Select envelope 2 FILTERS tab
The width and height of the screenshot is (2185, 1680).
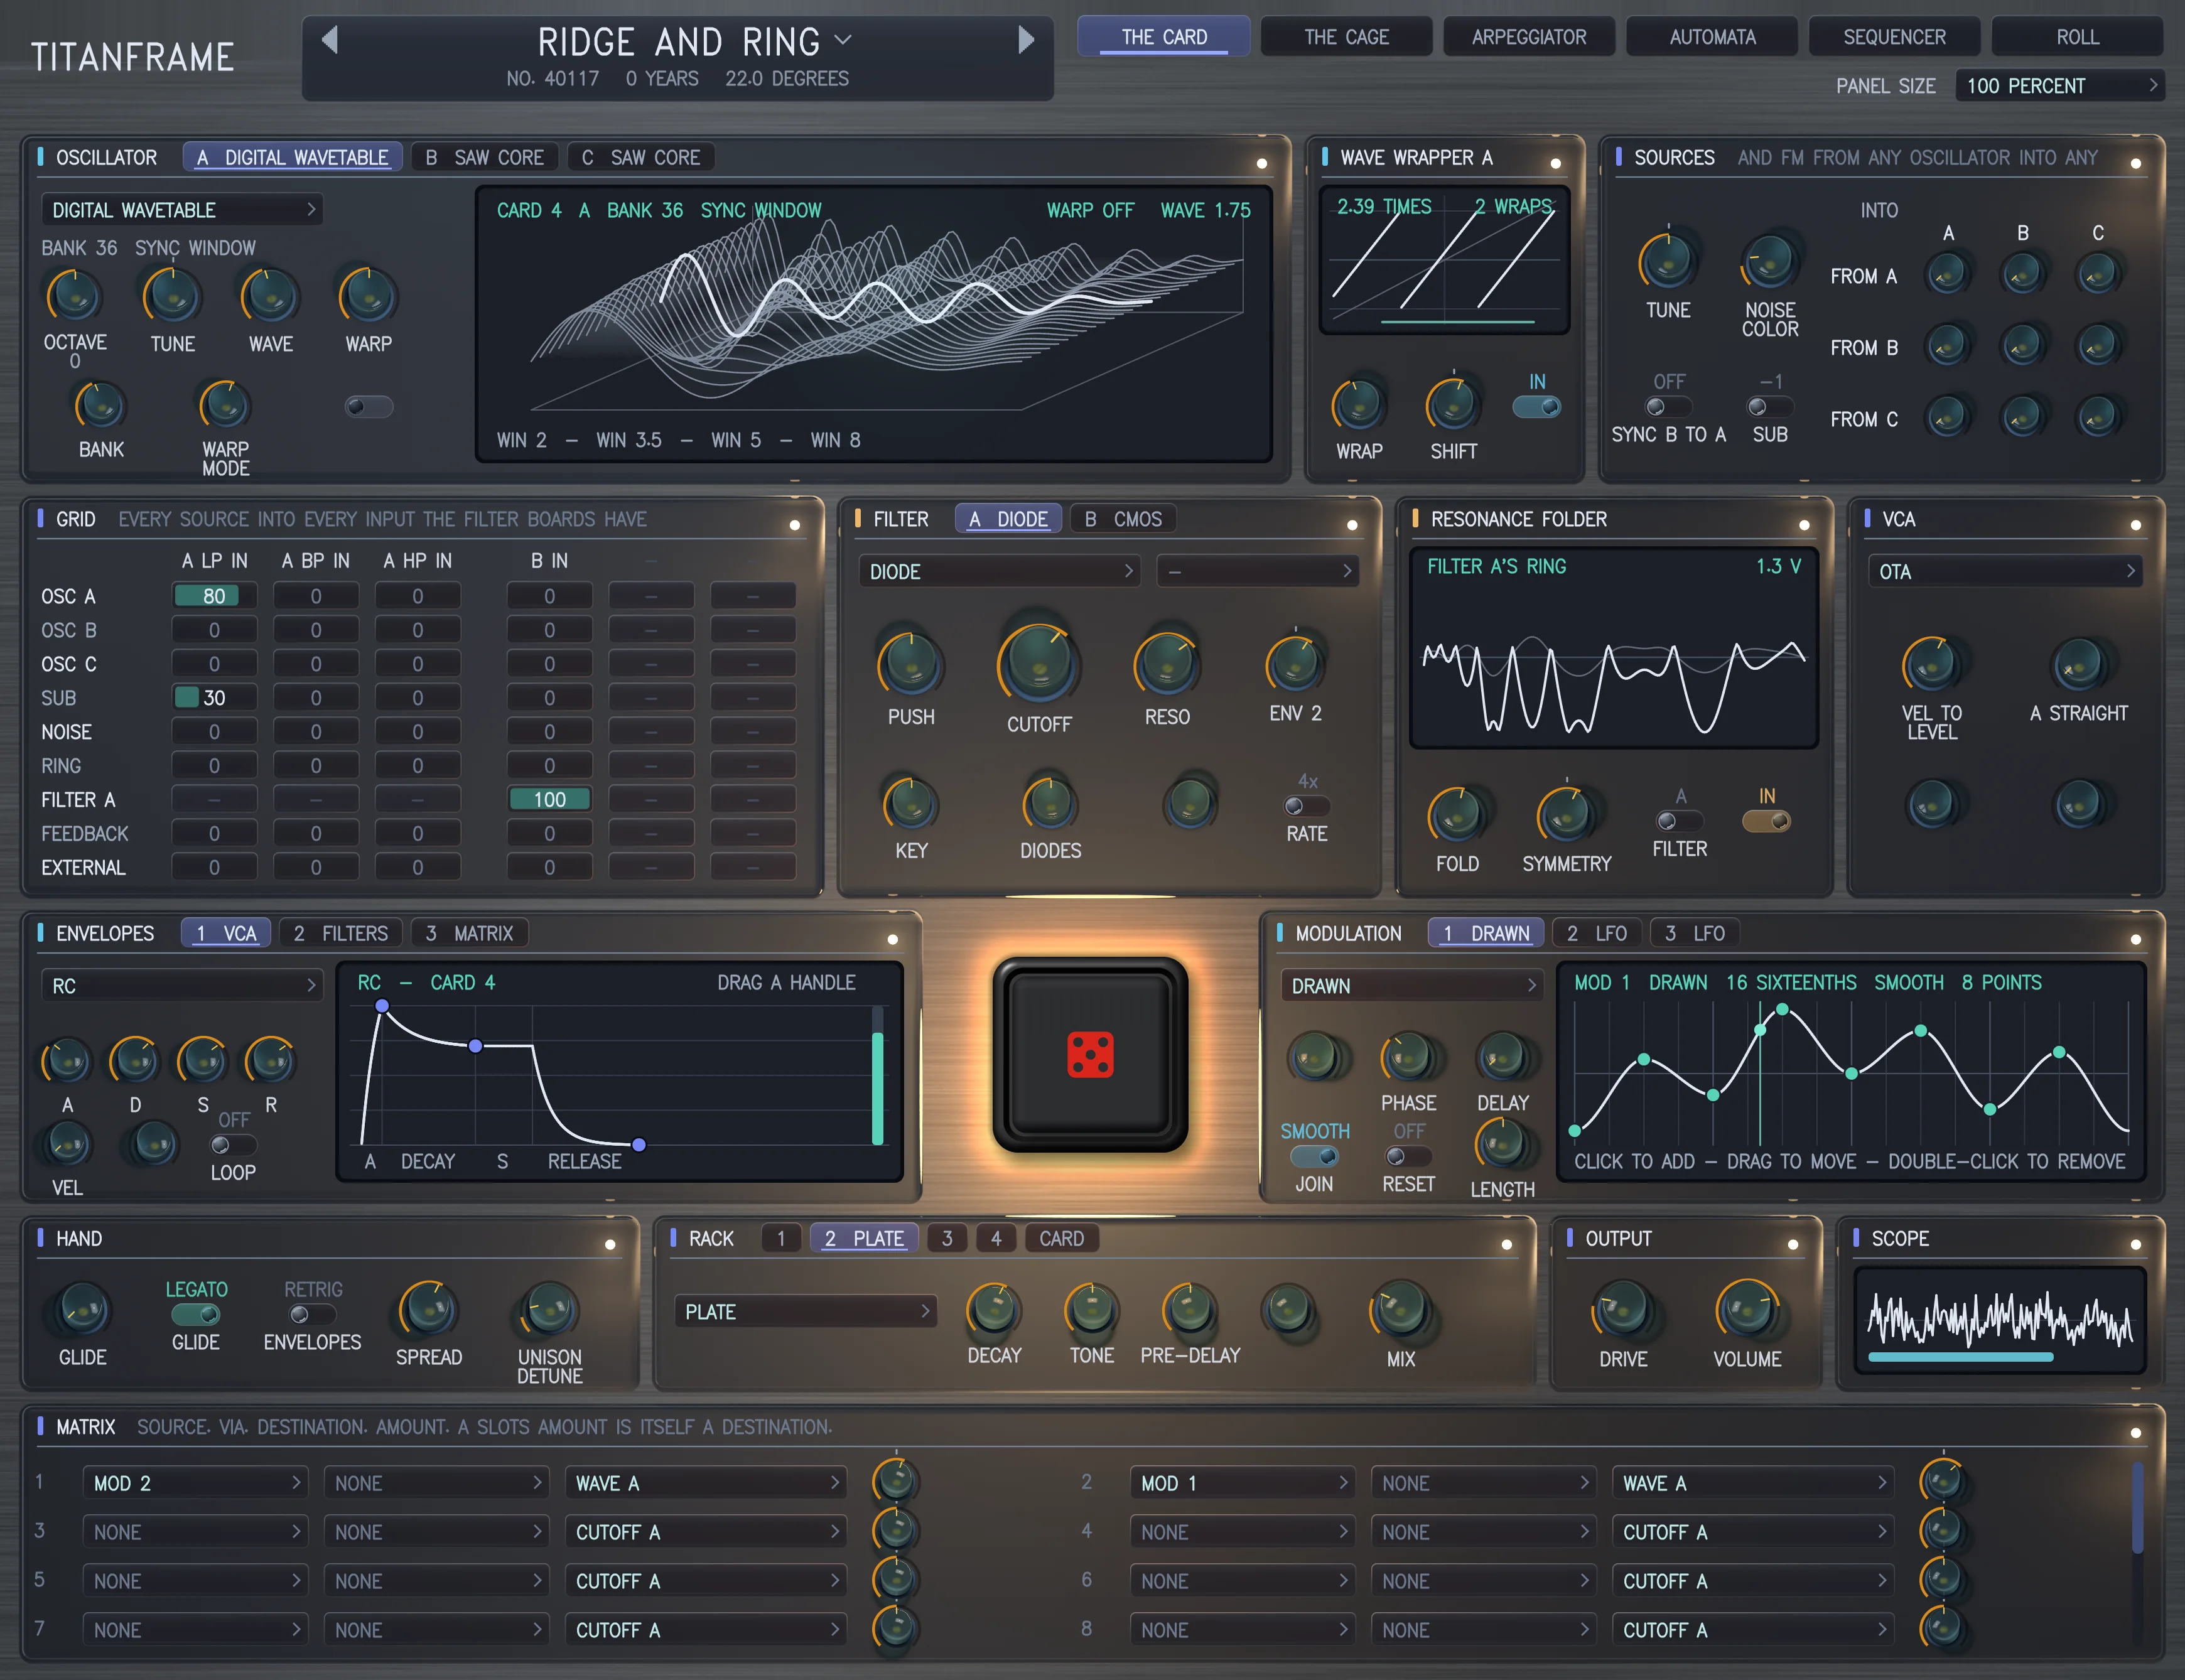(340, 933)
